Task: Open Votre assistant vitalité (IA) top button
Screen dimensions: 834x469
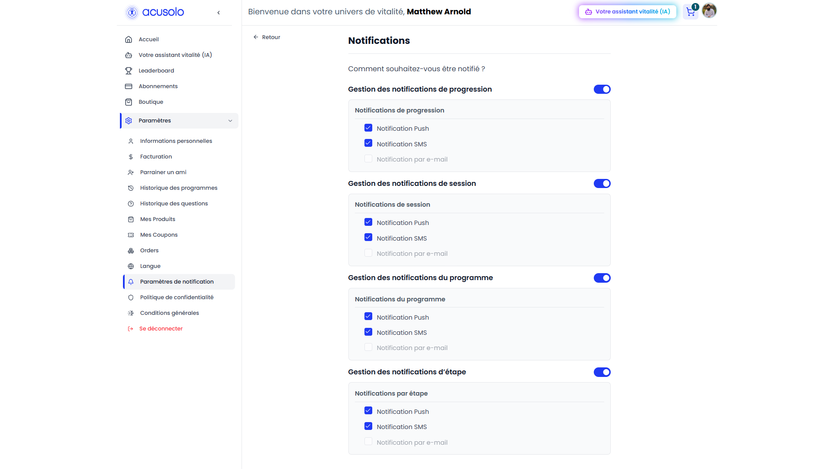Action: click(x=628, y=12)
